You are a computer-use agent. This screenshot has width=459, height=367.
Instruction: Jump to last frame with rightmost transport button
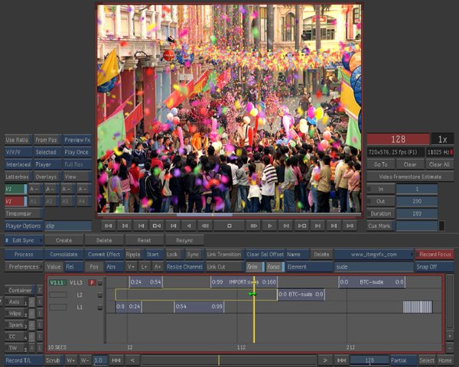pos(350,226)
